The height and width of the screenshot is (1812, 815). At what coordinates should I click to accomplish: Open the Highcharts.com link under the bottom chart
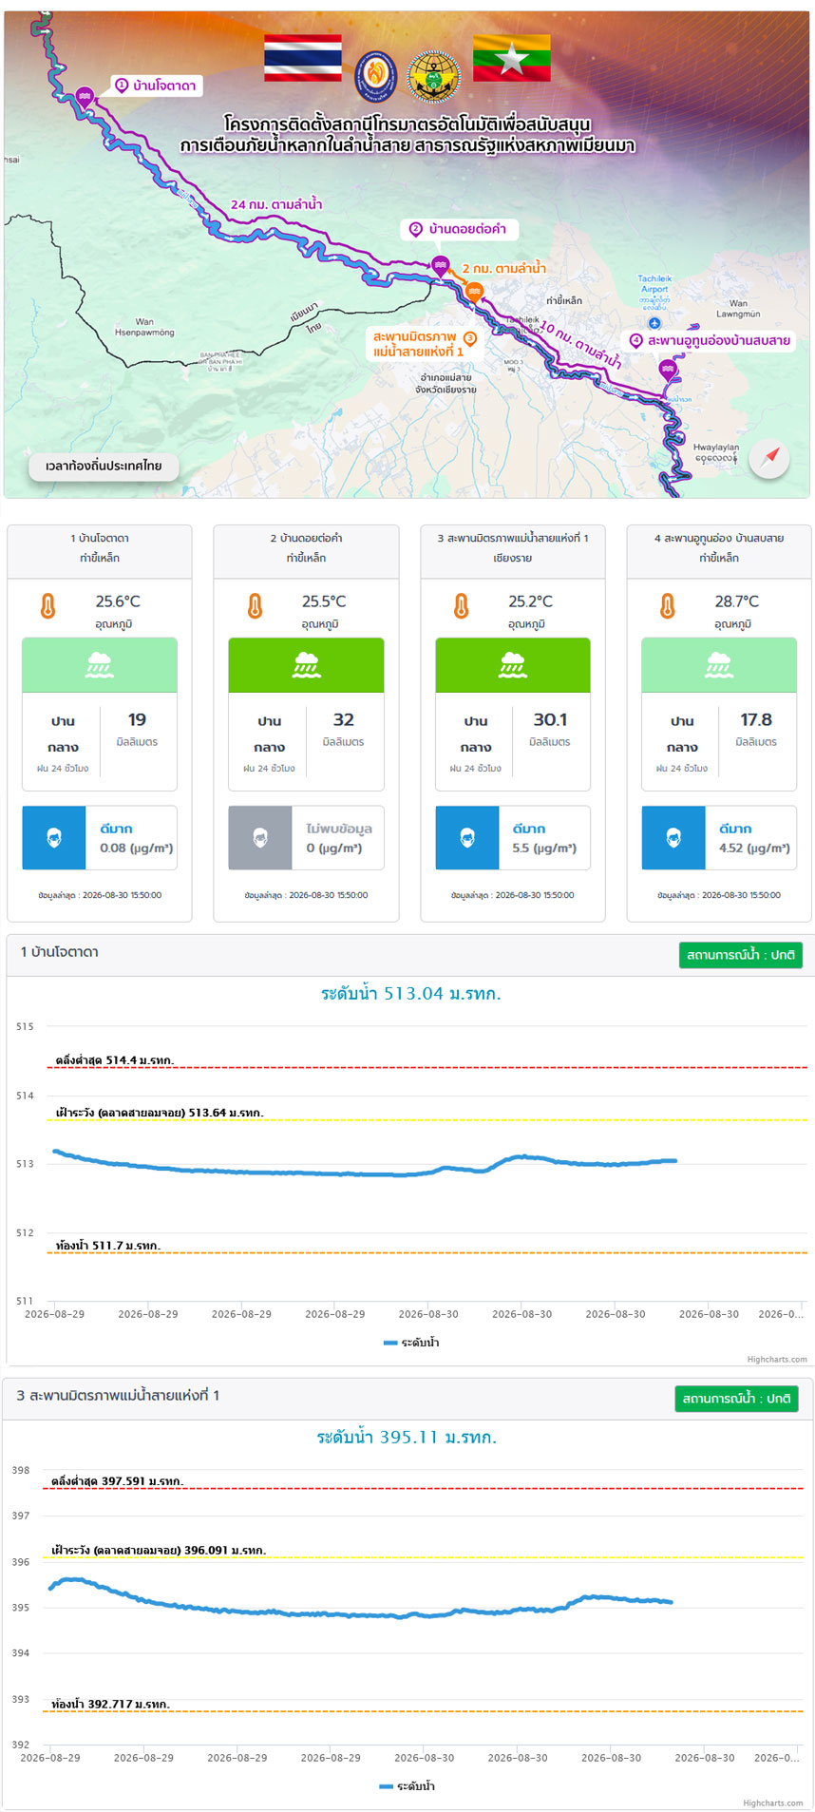tap(773, 1803)
